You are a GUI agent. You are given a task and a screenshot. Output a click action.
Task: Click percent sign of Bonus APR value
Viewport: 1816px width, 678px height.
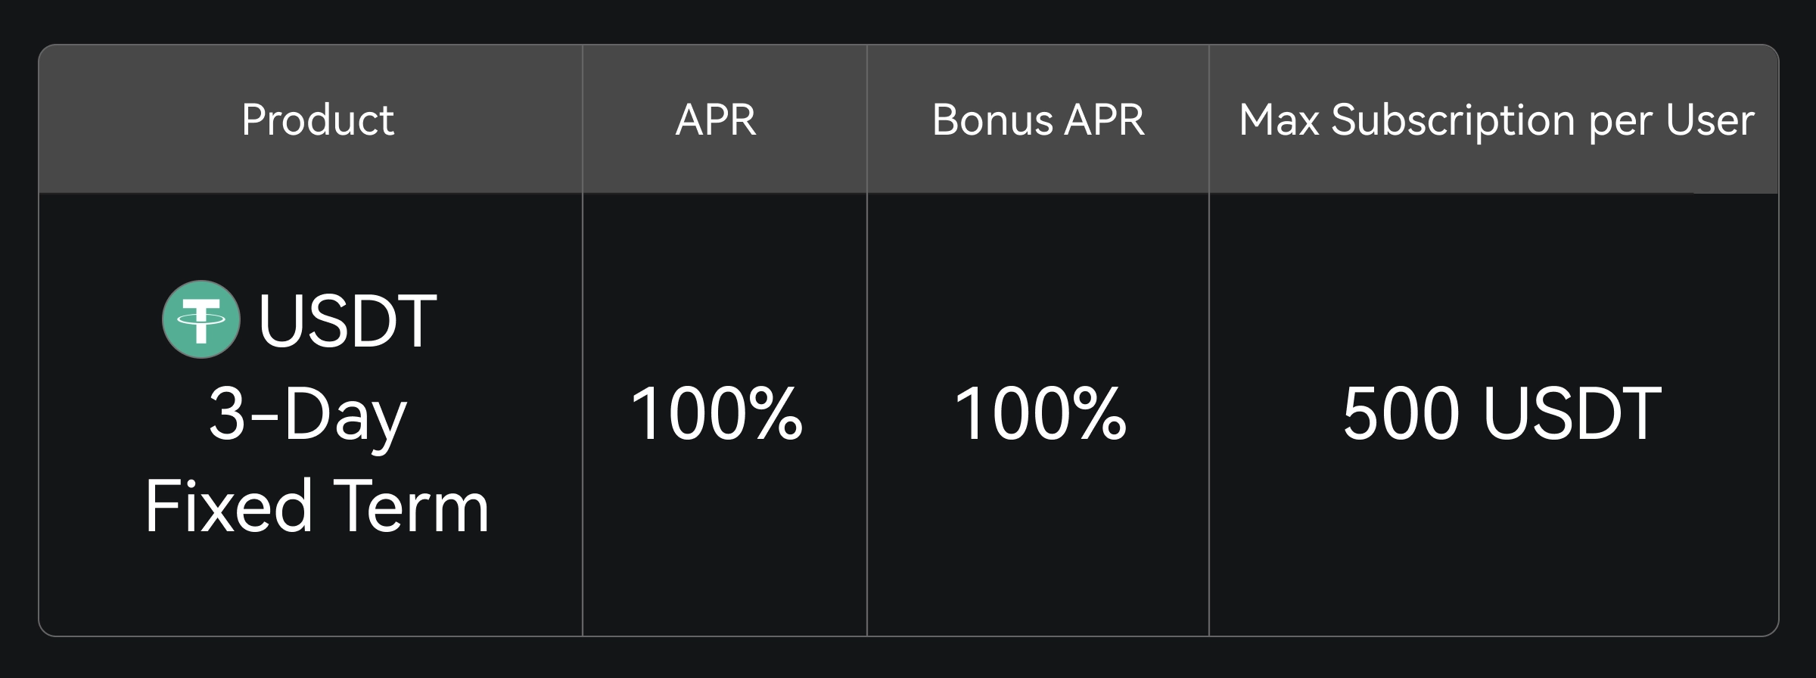(1099, 413)
